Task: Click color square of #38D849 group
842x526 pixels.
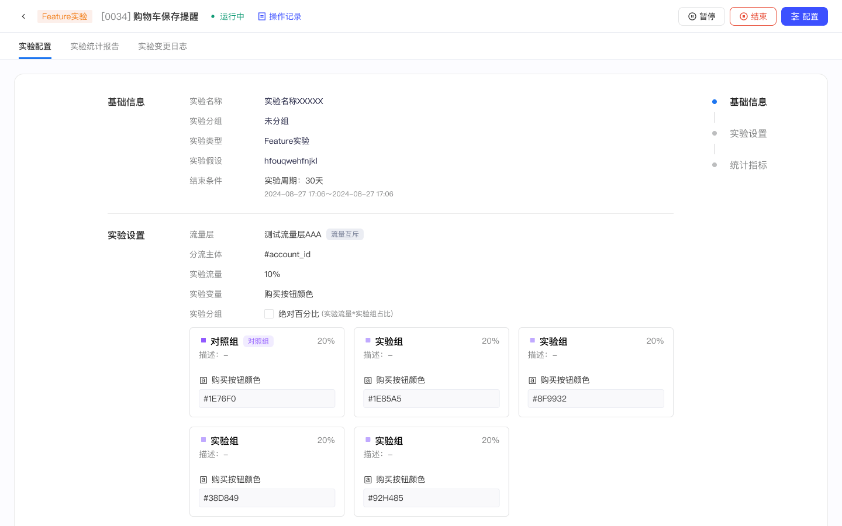Action: click(203, 440)
